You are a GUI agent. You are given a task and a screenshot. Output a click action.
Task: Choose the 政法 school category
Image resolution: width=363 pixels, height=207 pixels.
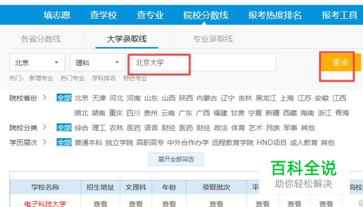point(221,128)
